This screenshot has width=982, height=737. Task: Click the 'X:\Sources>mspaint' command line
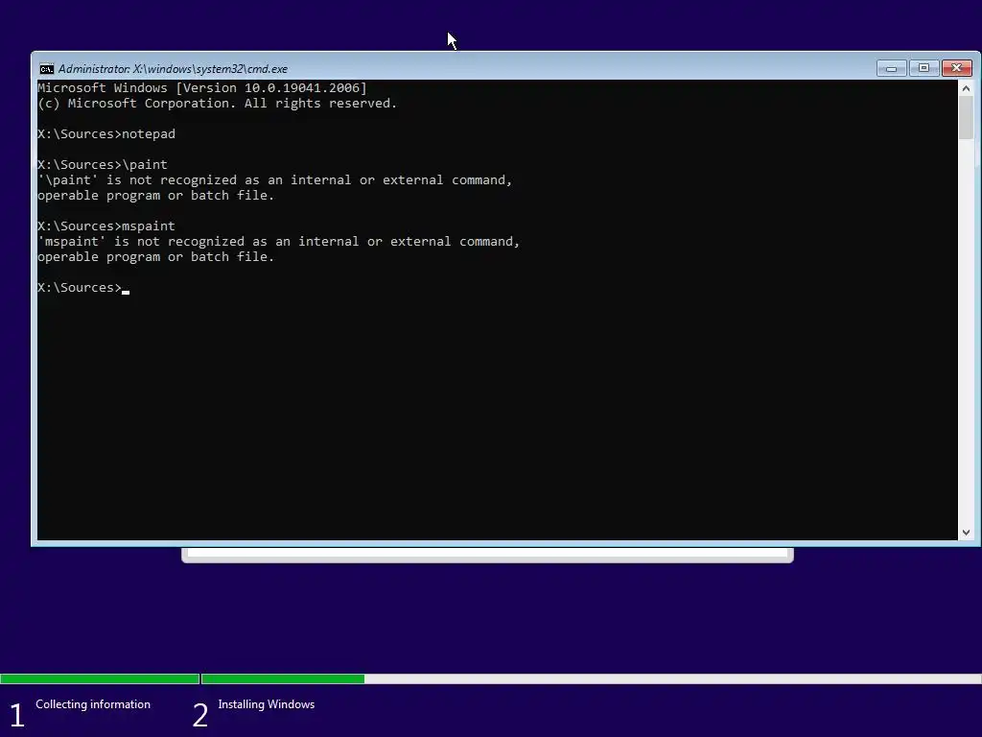coord(106,226)
